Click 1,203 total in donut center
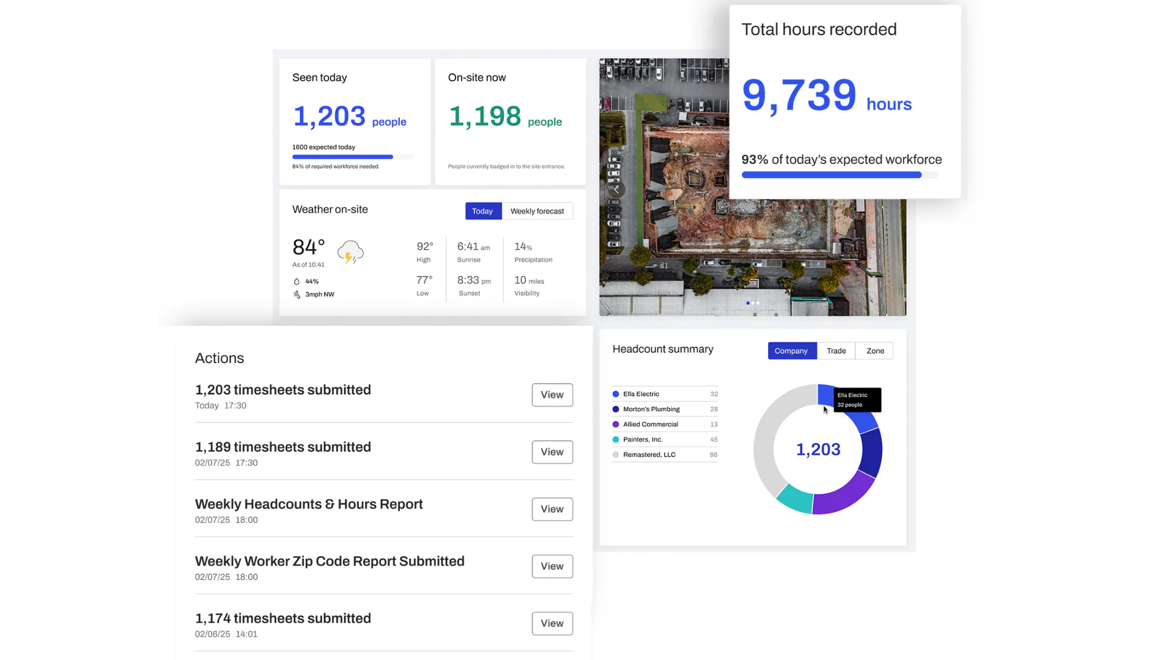 tap(818, 450)
